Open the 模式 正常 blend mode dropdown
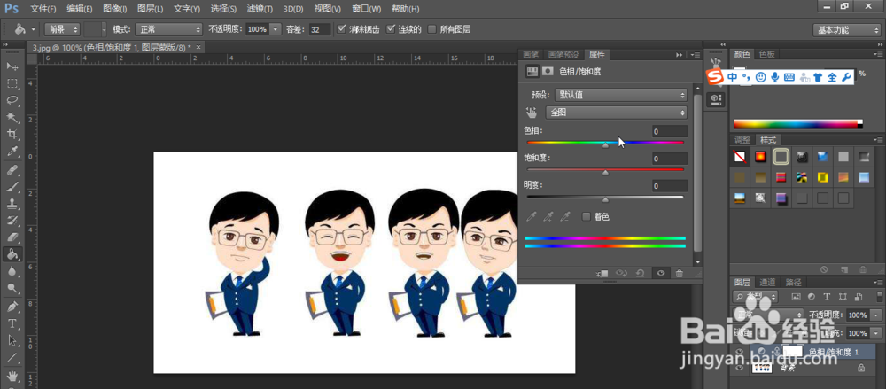The image size is (886, 389). tap(168, 29)
